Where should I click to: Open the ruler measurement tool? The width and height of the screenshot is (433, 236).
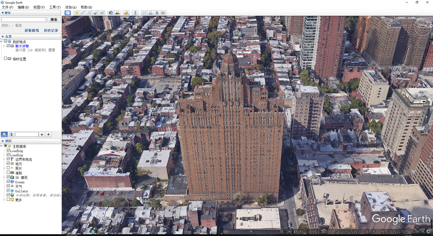[135, 13]
